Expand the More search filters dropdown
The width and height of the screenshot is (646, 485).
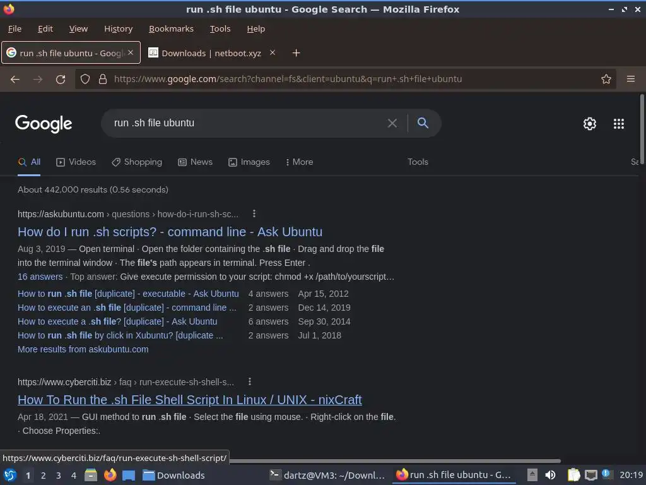pos(300,162)
